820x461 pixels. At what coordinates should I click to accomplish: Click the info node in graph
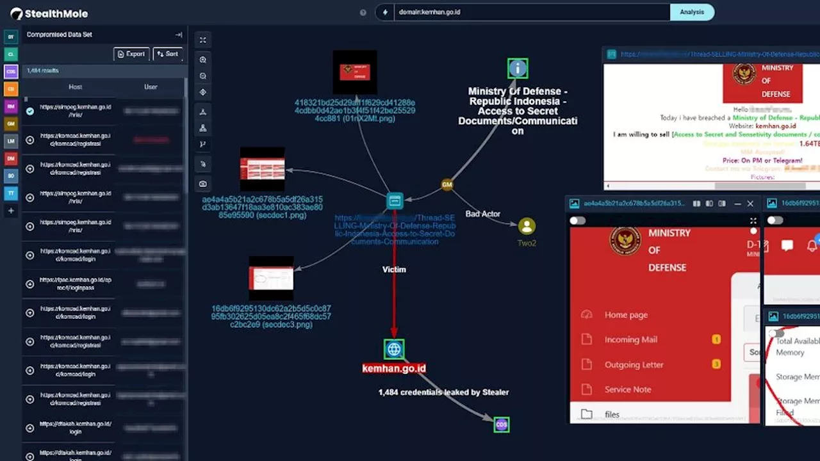tap(518, 69)
